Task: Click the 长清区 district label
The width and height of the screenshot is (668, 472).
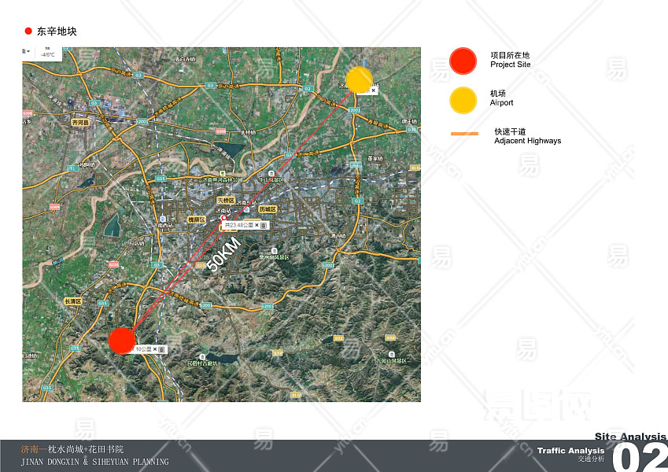Action: pos(73,301)
